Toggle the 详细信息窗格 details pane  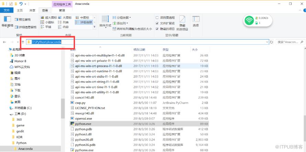tap(25, 27)
